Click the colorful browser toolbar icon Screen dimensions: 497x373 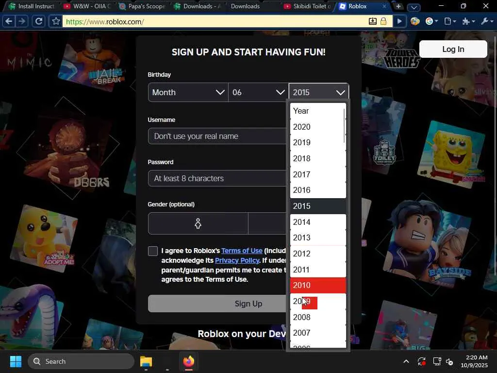click(x=415, y=21)
